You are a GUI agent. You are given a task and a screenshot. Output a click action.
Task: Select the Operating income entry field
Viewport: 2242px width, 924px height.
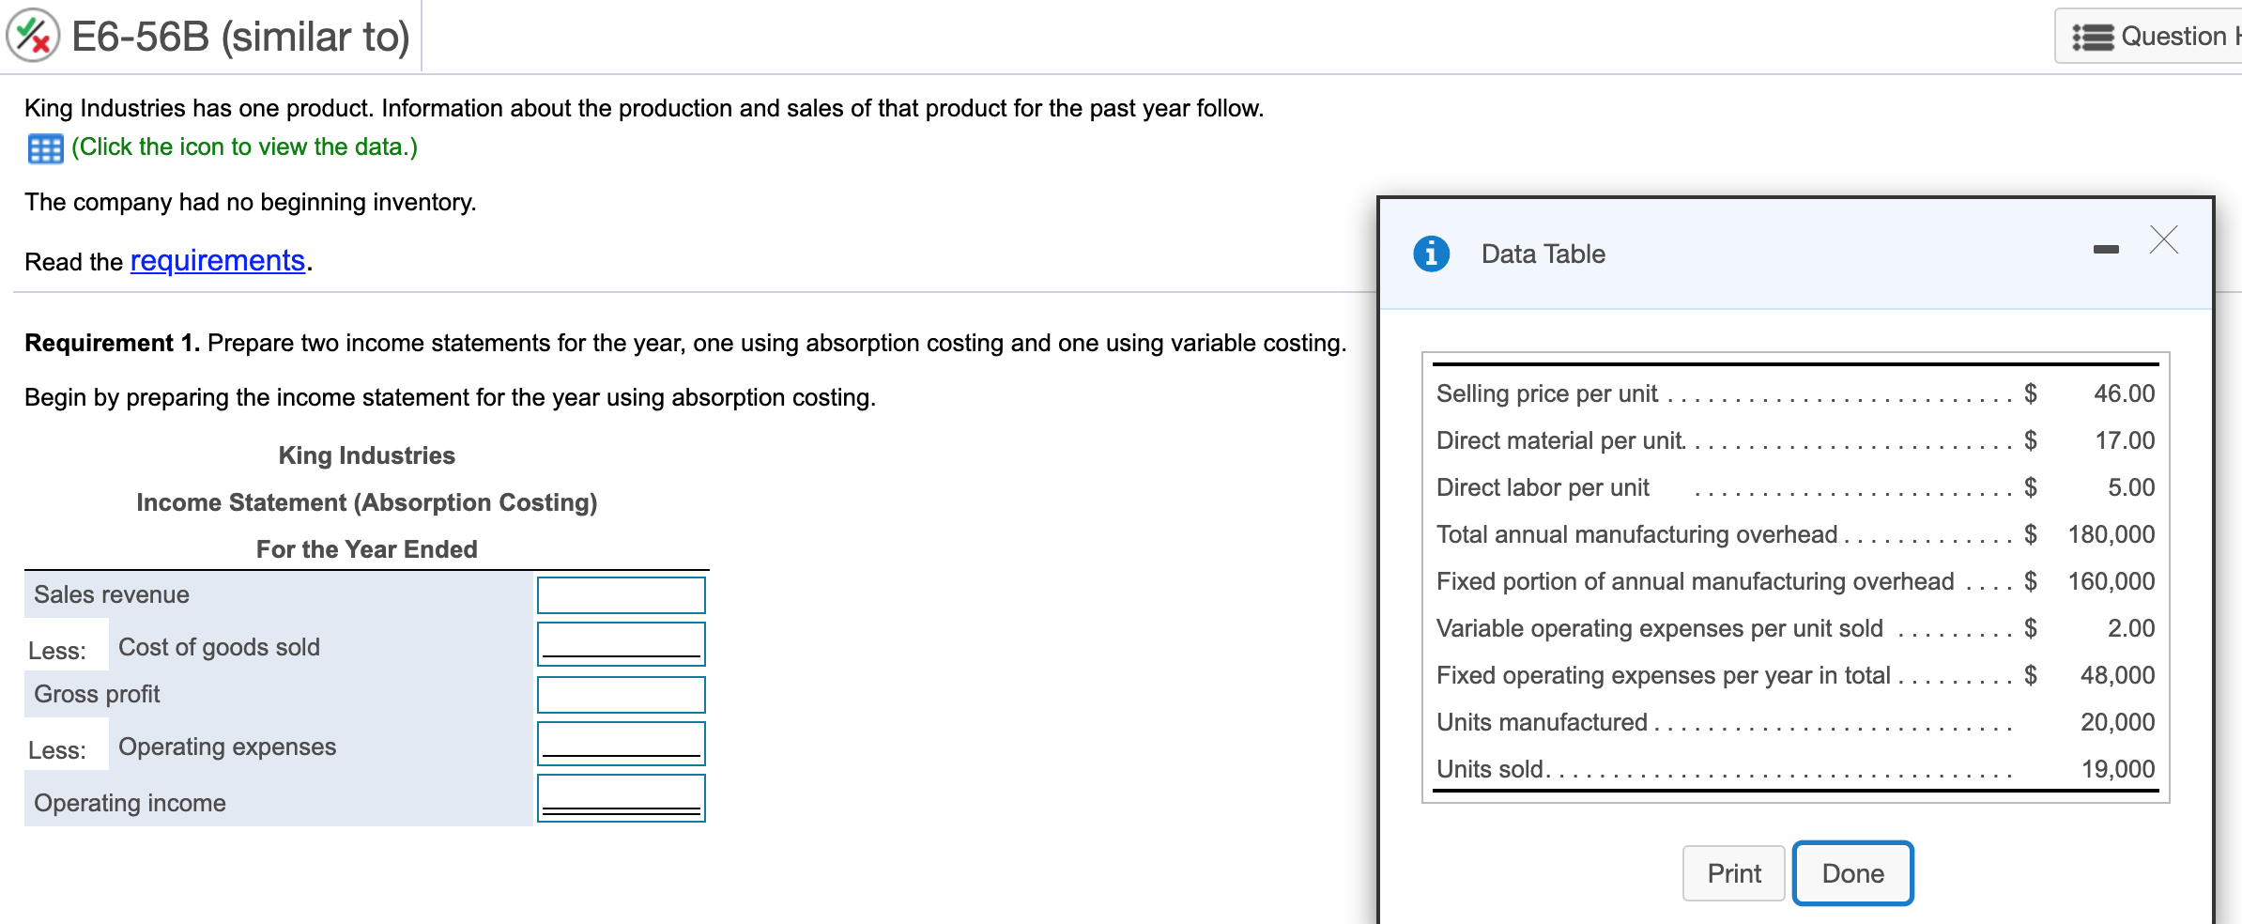pos(621,797)
